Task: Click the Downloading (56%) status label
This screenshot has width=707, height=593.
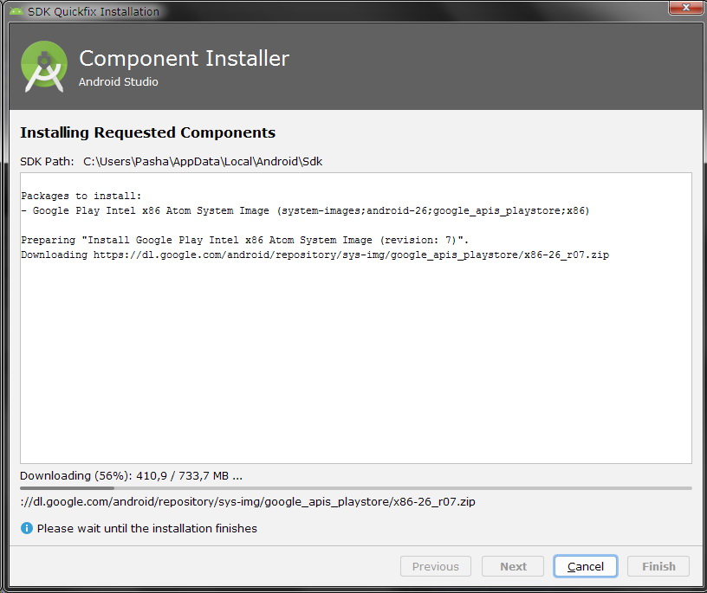Action: (131, 476)
